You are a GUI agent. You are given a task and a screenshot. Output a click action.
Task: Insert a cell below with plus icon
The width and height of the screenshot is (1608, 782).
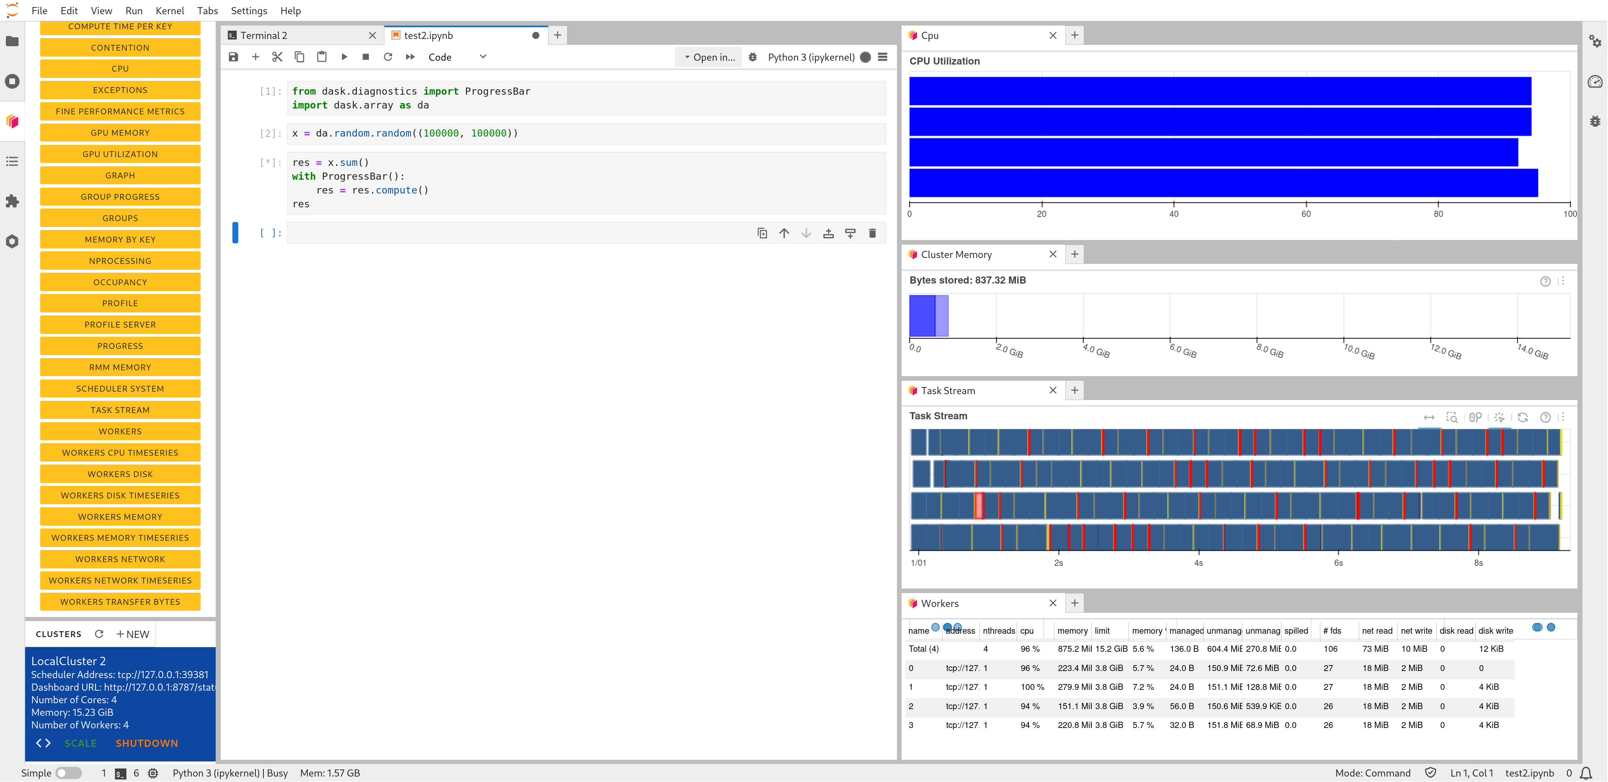tap(255, 57)
